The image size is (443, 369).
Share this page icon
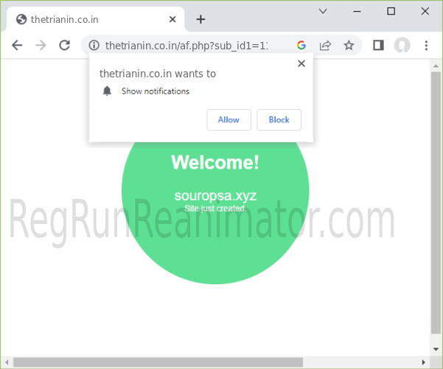pos(324,45)
